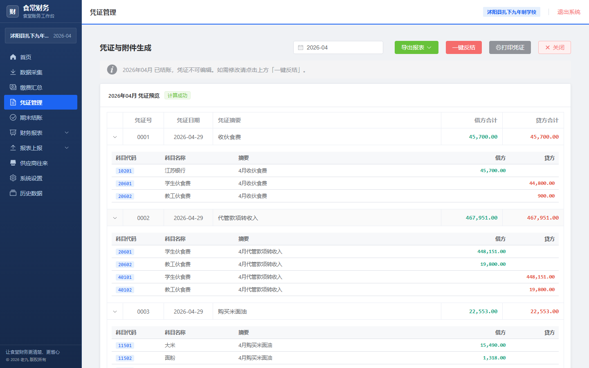
Task: Click the X icon on 关闭 button
Action: (x=548, y=47)
